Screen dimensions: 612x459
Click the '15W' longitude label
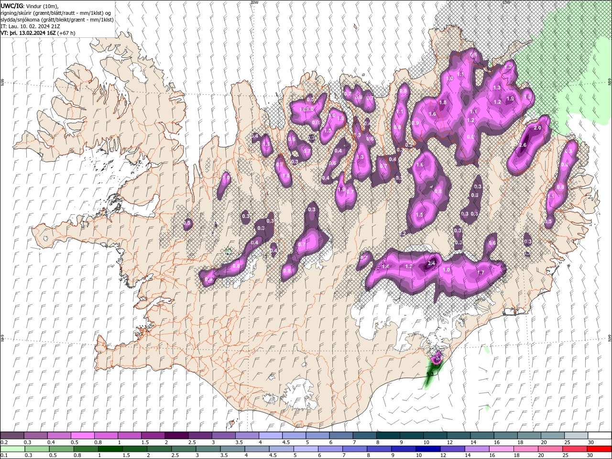506,2
